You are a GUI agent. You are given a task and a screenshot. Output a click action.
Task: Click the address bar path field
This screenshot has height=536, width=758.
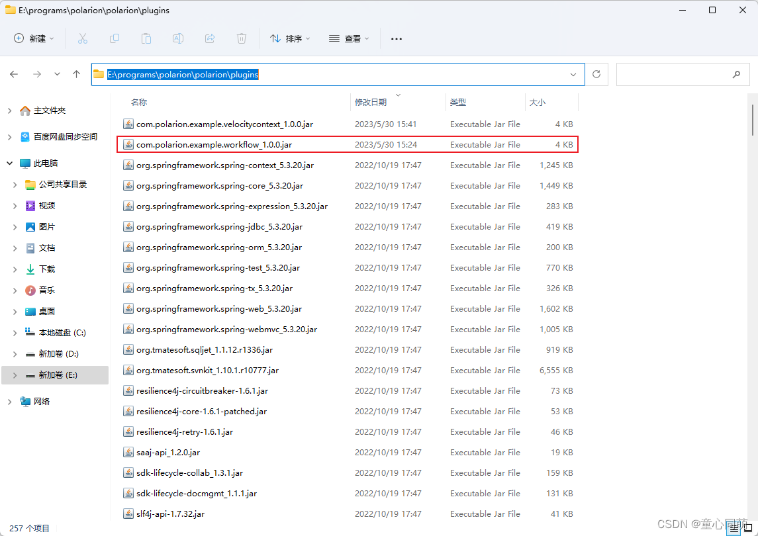pos(338,74)
